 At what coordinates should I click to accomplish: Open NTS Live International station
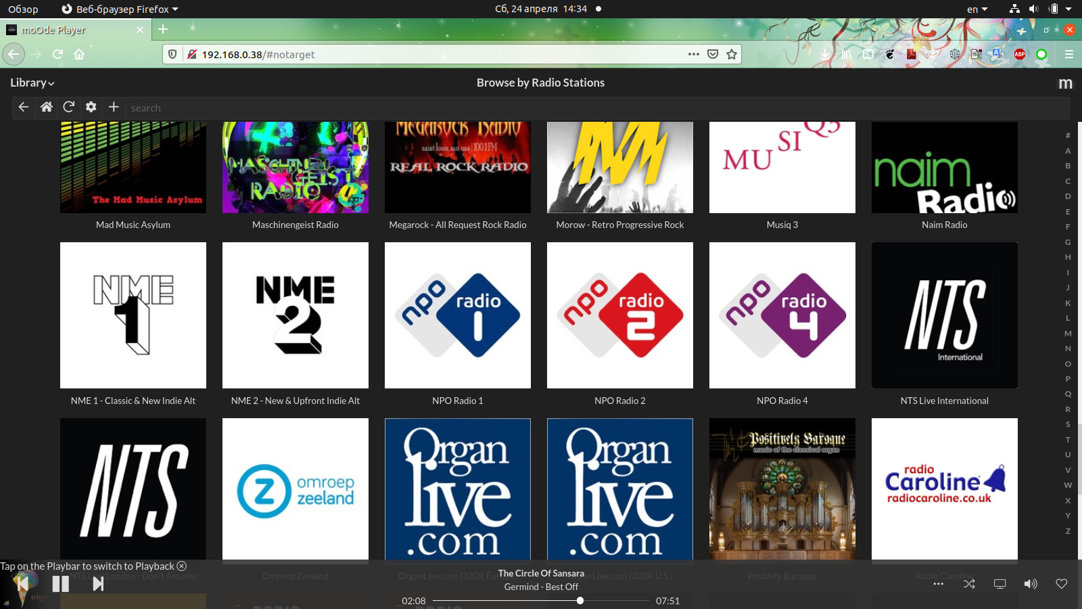click(945, 315)
